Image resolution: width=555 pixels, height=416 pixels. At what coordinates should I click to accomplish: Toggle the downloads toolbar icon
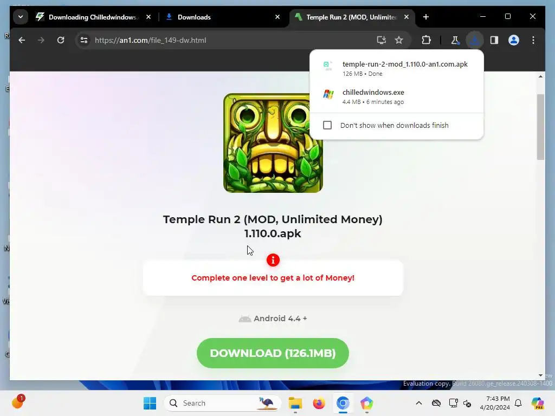475,40
